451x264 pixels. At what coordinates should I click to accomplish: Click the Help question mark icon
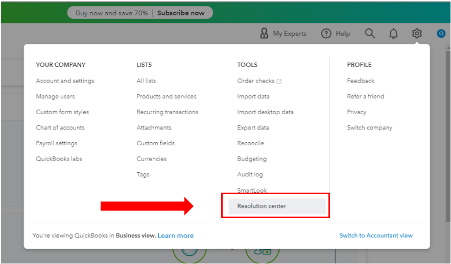point(326,34)
